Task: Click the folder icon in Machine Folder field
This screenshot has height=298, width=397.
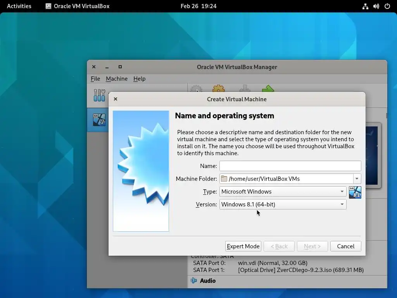Action: (x=224, y=178)
